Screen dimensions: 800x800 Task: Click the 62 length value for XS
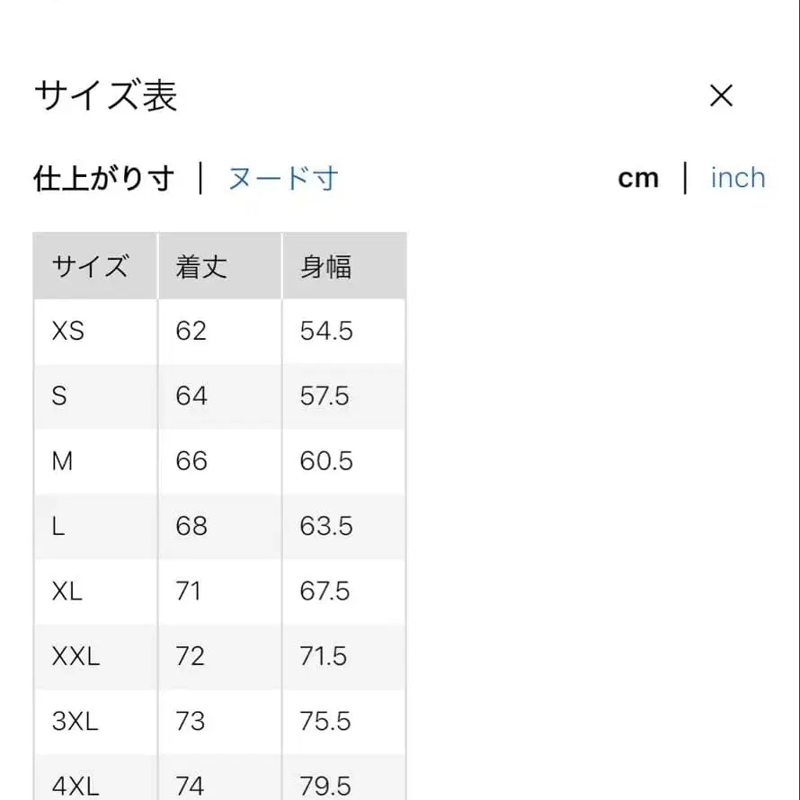[190, 331]
